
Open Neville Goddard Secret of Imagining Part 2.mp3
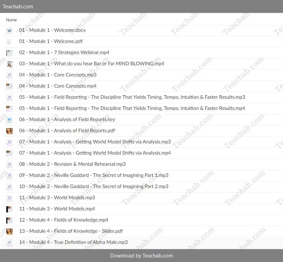94,187
